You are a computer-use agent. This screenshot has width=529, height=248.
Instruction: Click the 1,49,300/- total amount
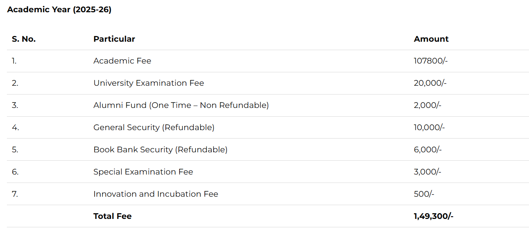[x=433, y=216]
